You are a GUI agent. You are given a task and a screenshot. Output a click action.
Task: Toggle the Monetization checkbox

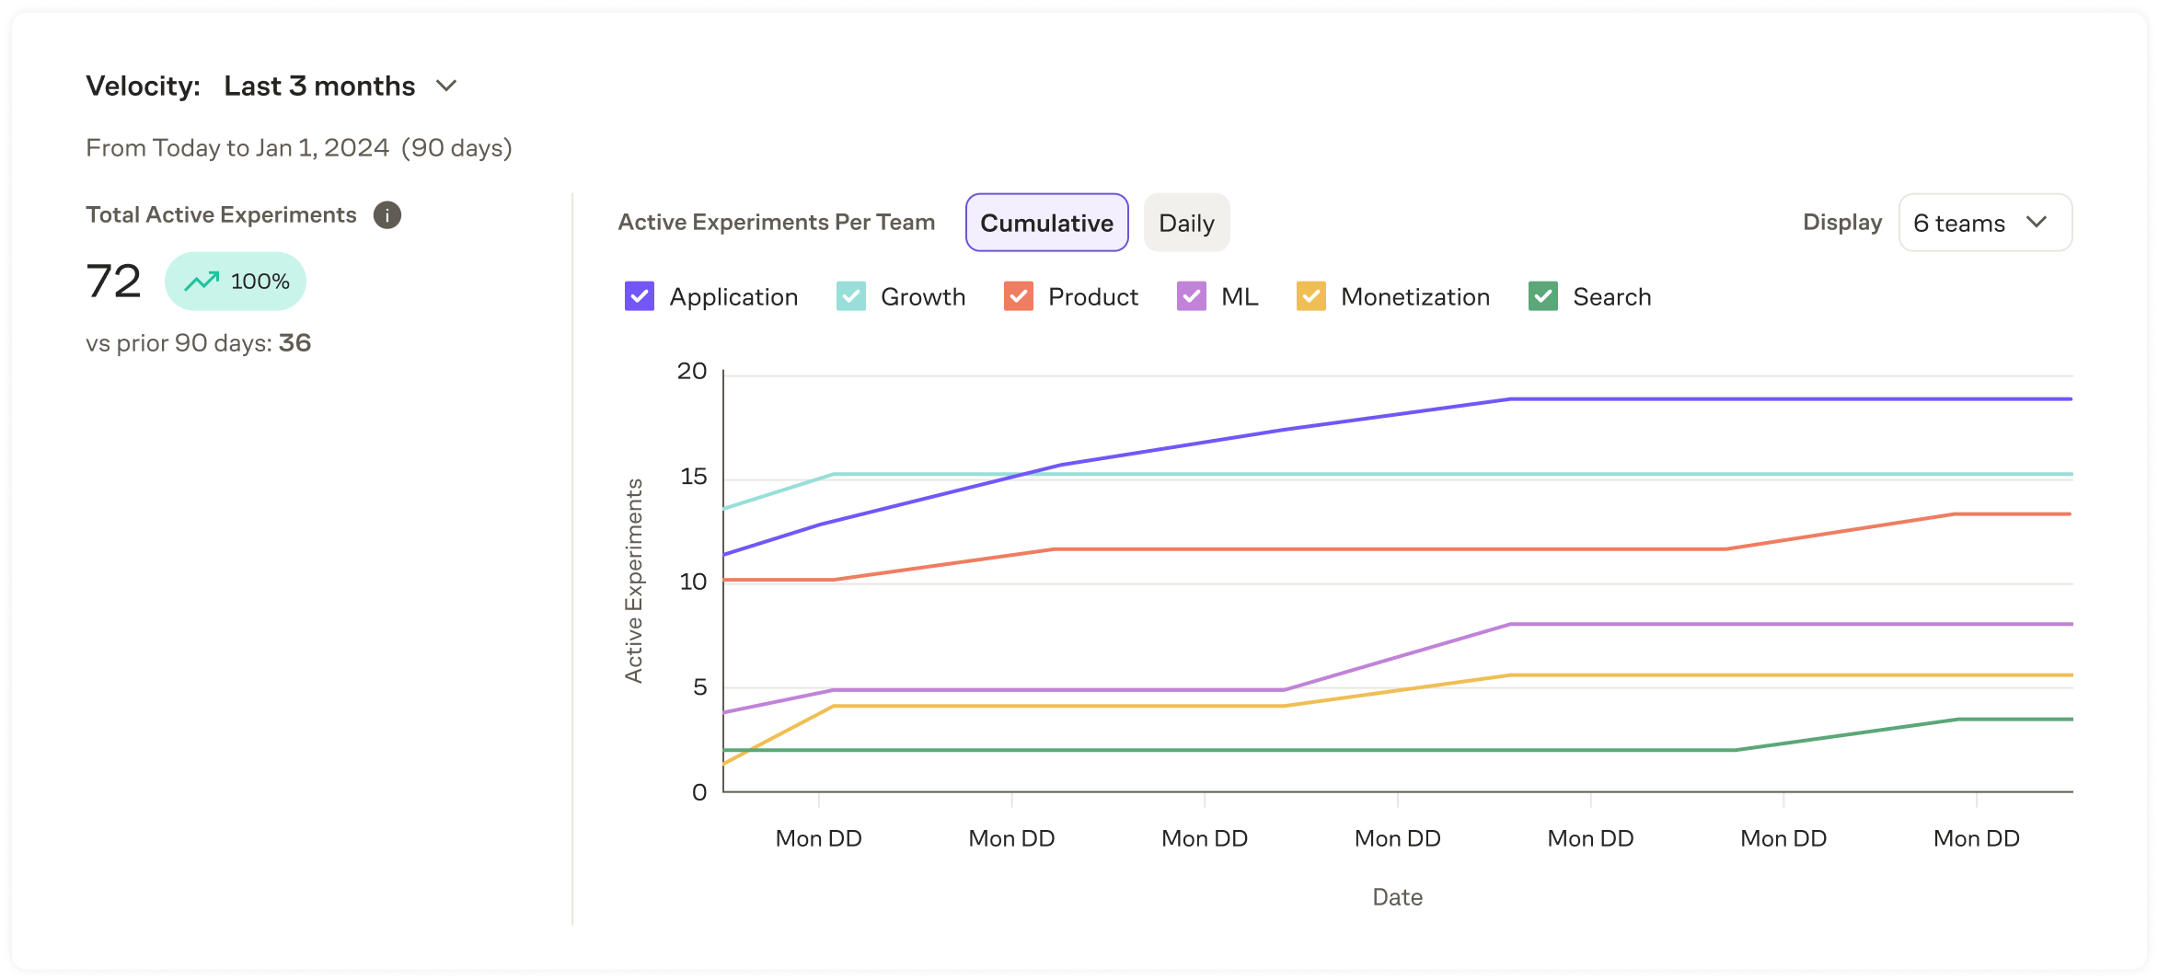click(1311, 297)
